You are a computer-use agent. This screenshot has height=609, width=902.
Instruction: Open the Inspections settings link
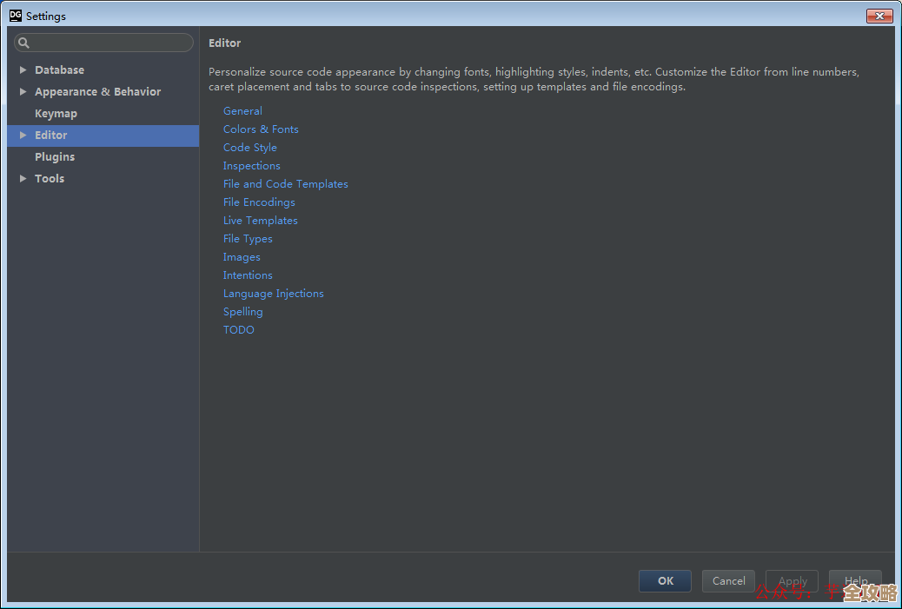[251, 165]
